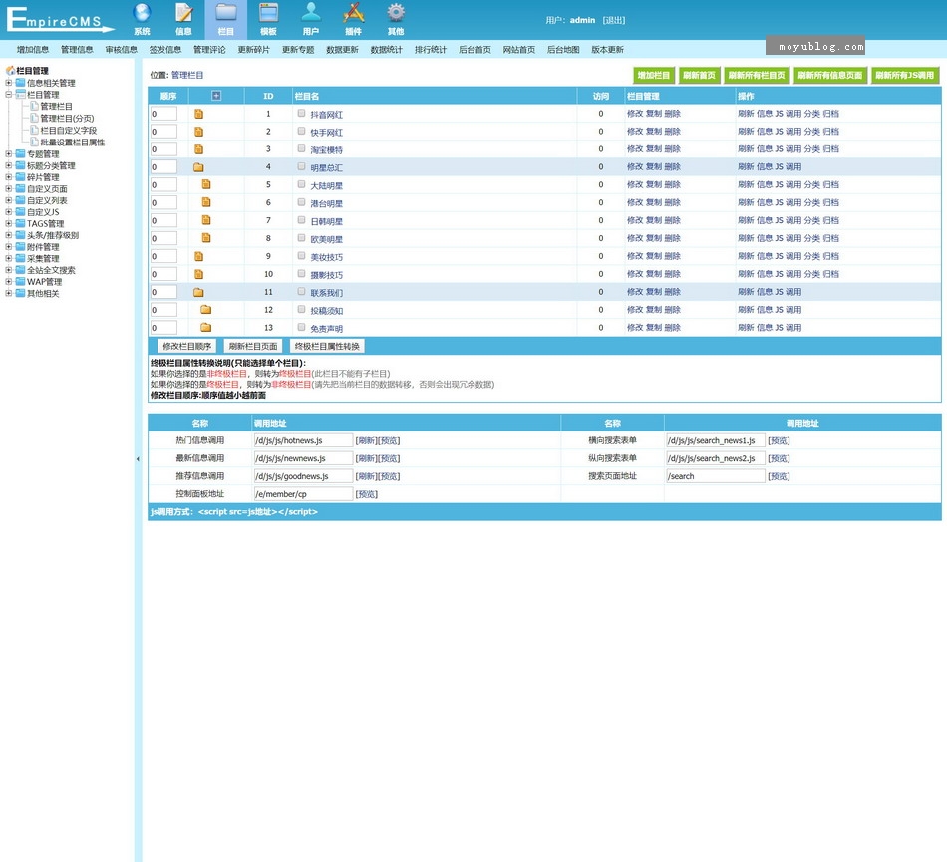Click the green 增加栏目 button

pyautogui.click(x=654, y=76)
